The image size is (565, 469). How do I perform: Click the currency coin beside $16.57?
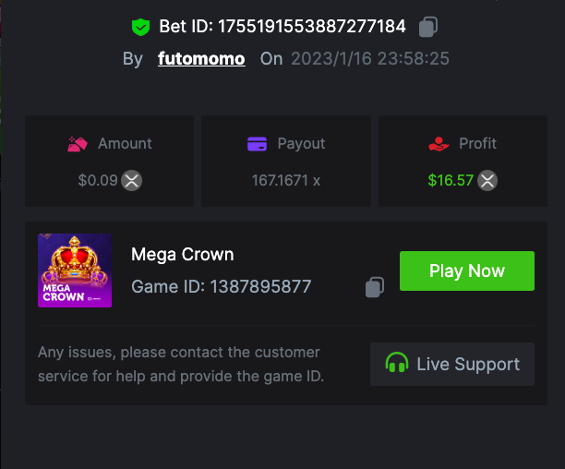point(487,180)
